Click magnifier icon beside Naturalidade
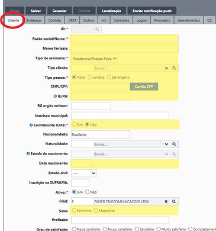Screen dimensions: 216x231 pos(174,144)
